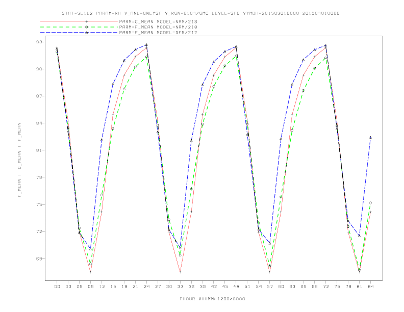Click y-axis tick value 75

pos(39,204)
